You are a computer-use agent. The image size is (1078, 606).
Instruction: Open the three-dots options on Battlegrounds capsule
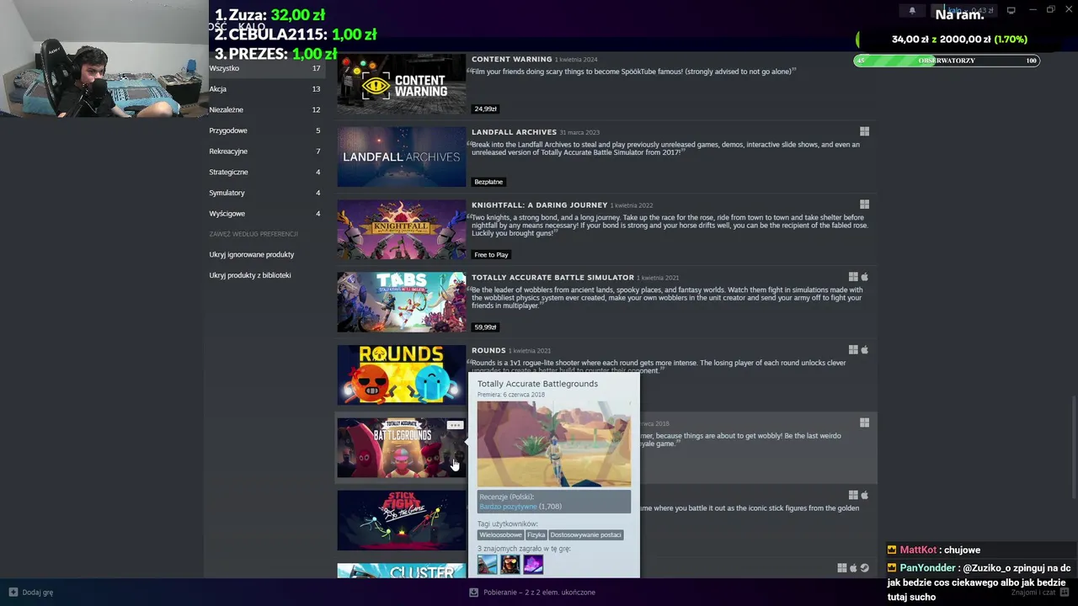[455, 425]
